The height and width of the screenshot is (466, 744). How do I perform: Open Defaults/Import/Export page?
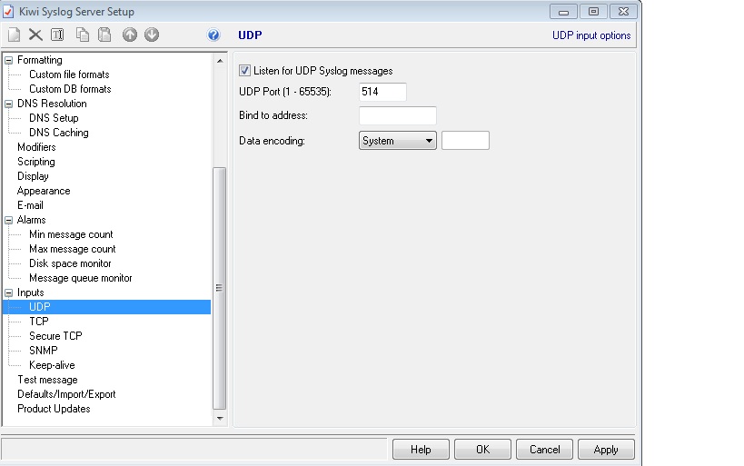pyautogui.click(x=66, y=394)
